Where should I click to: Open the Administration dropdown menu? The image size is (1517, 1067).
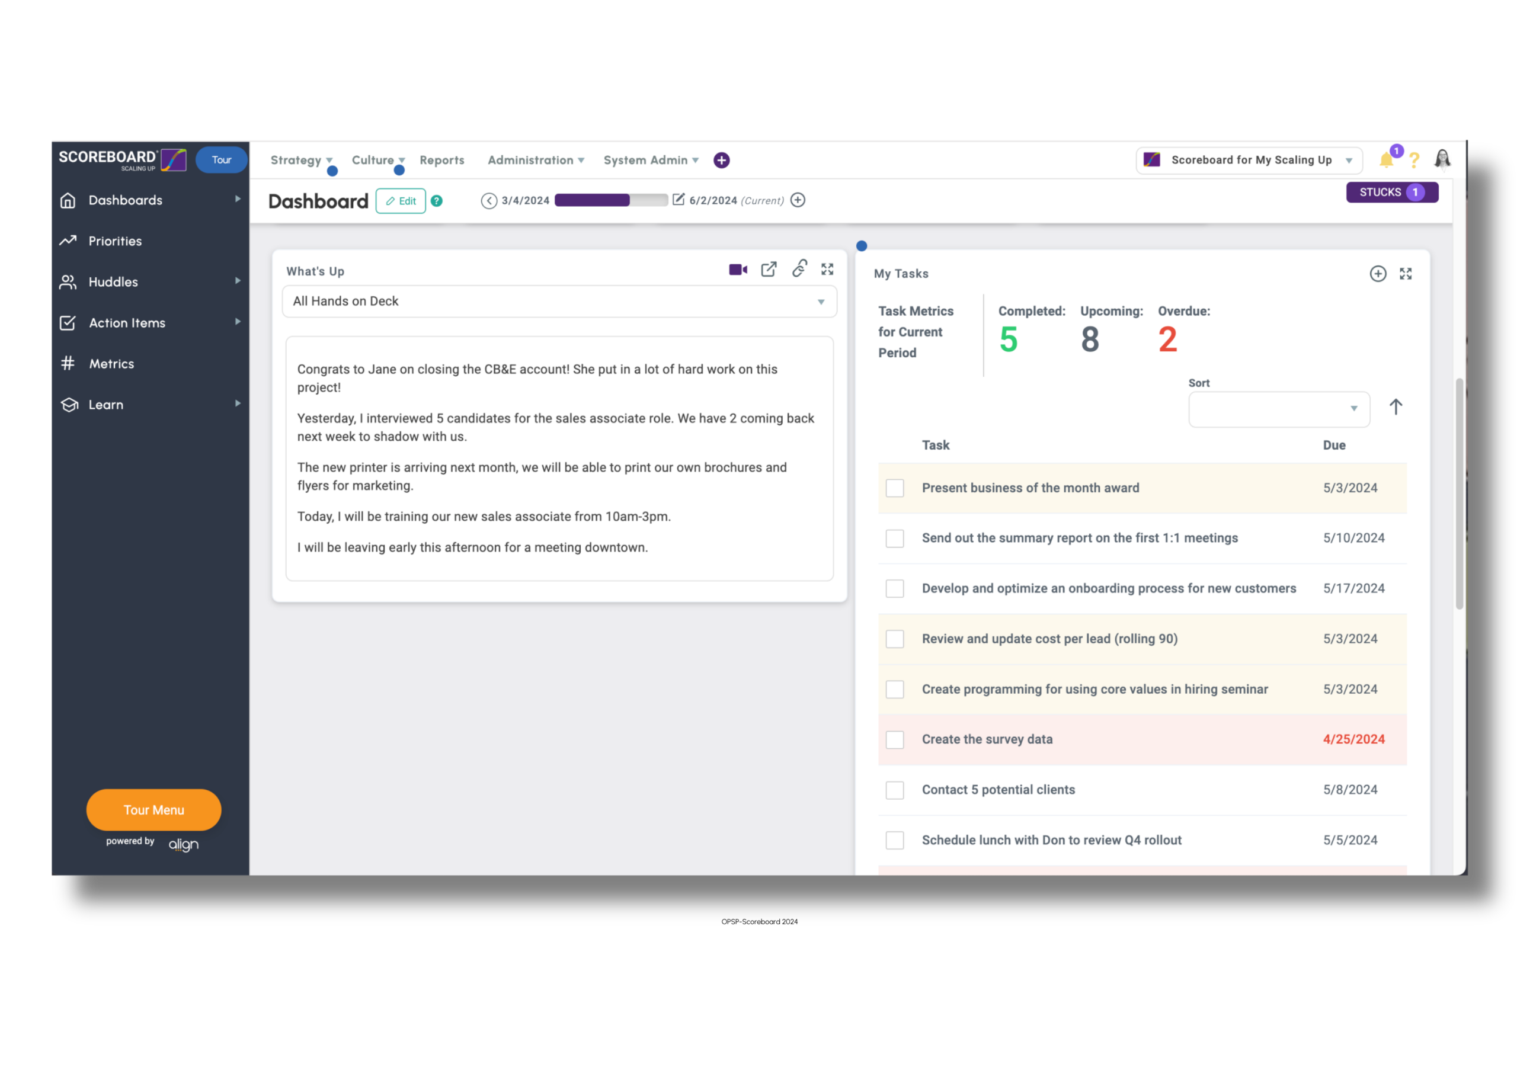(536, 161)
